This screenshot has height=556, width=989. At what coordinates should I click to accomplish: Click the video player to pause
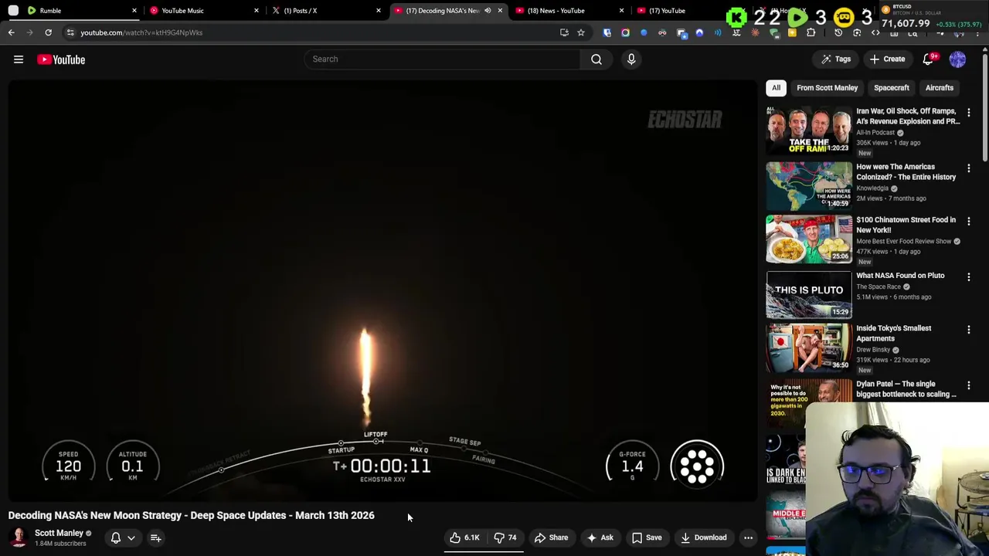(382, 290)
